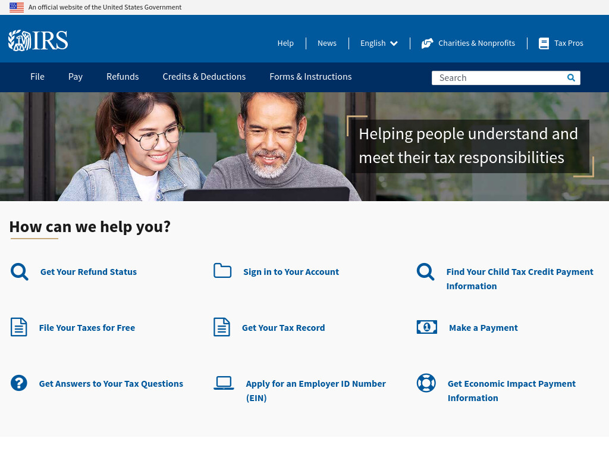Click the 'How can we help you?' heading
The image size is (609, 457).
(90, 227)
